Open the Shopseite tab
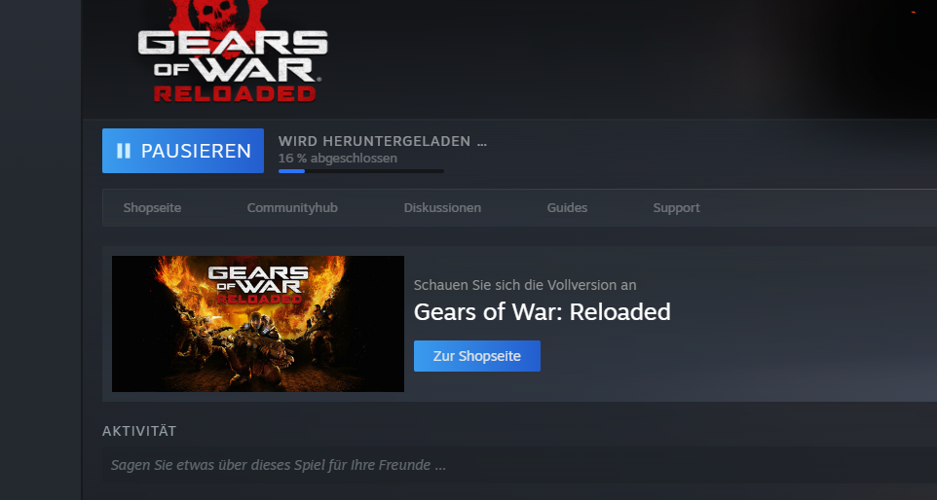This screenshot has width=937, height=500. pos(152,207)
